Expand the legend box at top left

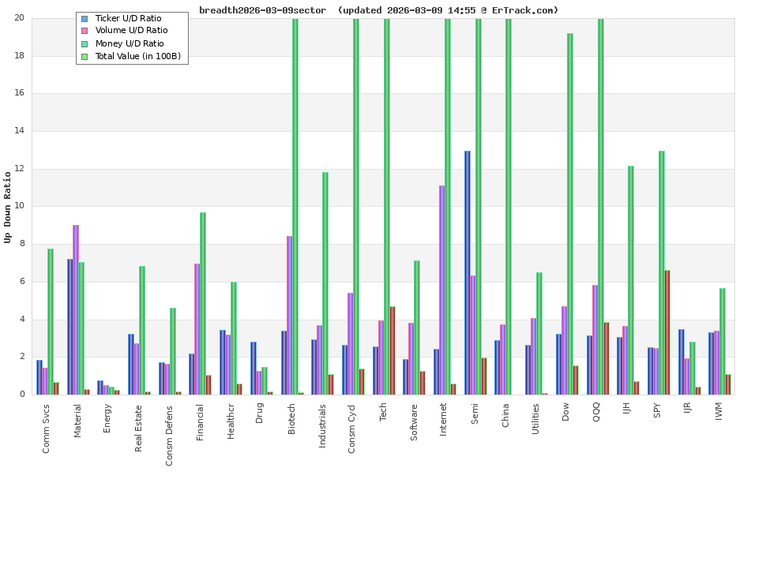[x=131, y=37]
